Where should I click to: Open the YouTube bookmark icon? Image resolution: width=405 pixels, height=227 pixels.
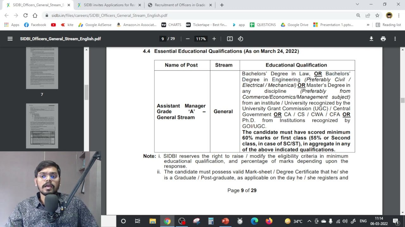(x=53, y=25)
